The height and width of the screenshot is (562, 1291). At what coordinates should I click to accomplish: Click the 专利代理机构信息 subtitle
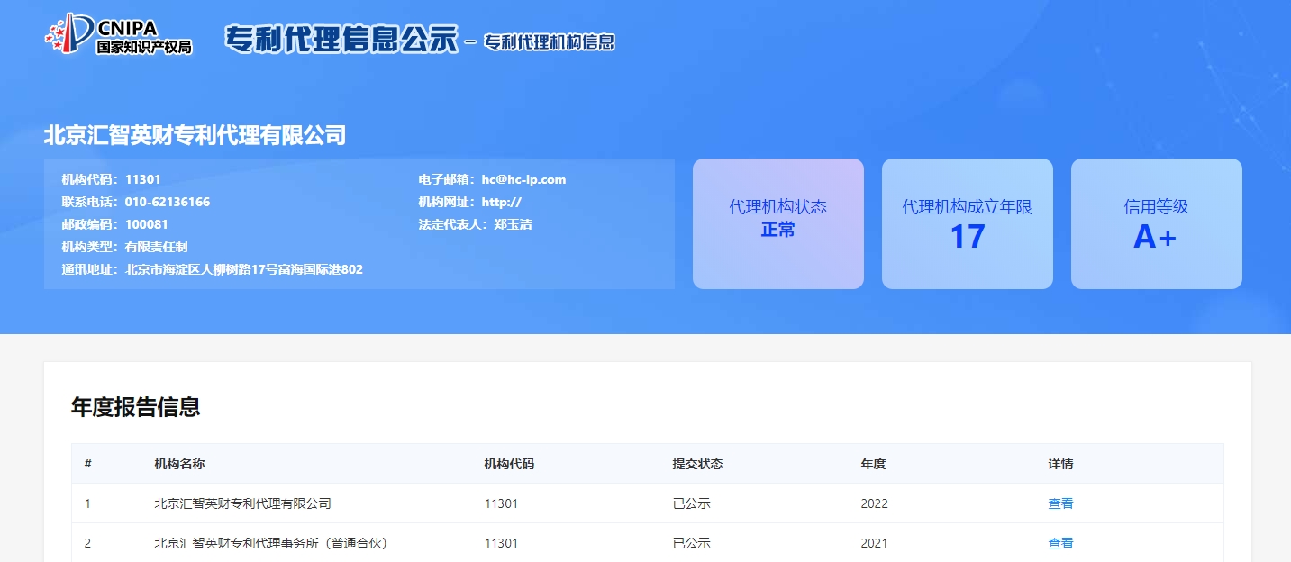tap(550, 42)
